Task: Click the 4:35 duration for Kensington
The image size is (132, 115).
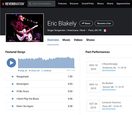Action: click(x=70, y=84)
